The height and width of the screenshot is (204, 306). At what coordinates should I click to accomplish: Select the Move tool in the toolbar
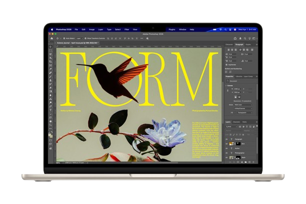50,47
